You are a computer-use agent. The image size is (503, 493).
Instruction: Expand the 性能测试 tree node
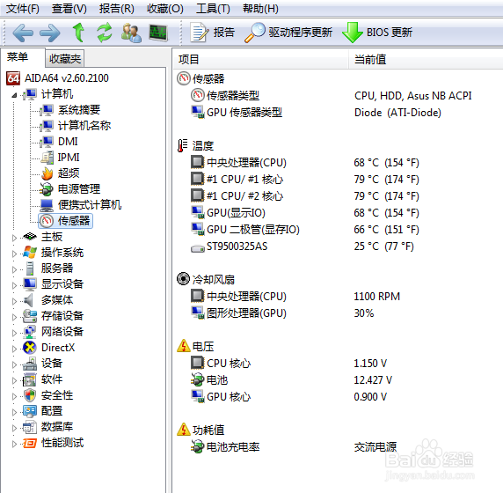[14, 444]
